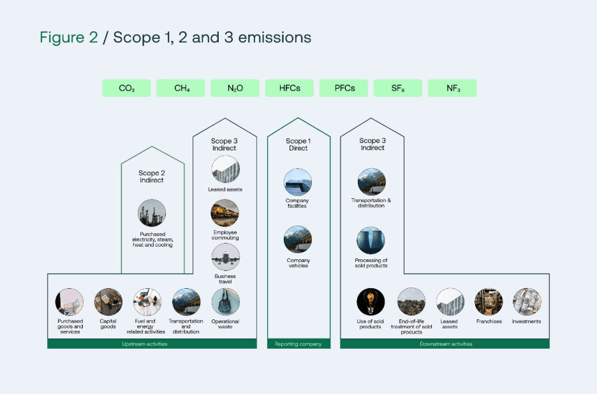Select the Capital goods icon
The image size is (597, 394).
(108, 302)
